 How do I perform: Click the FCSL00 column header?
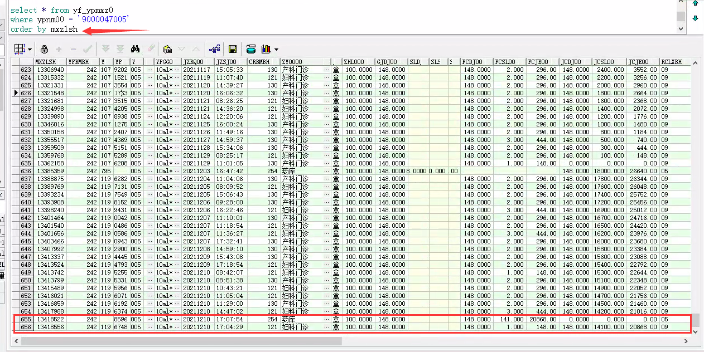[x=509, y=62]
